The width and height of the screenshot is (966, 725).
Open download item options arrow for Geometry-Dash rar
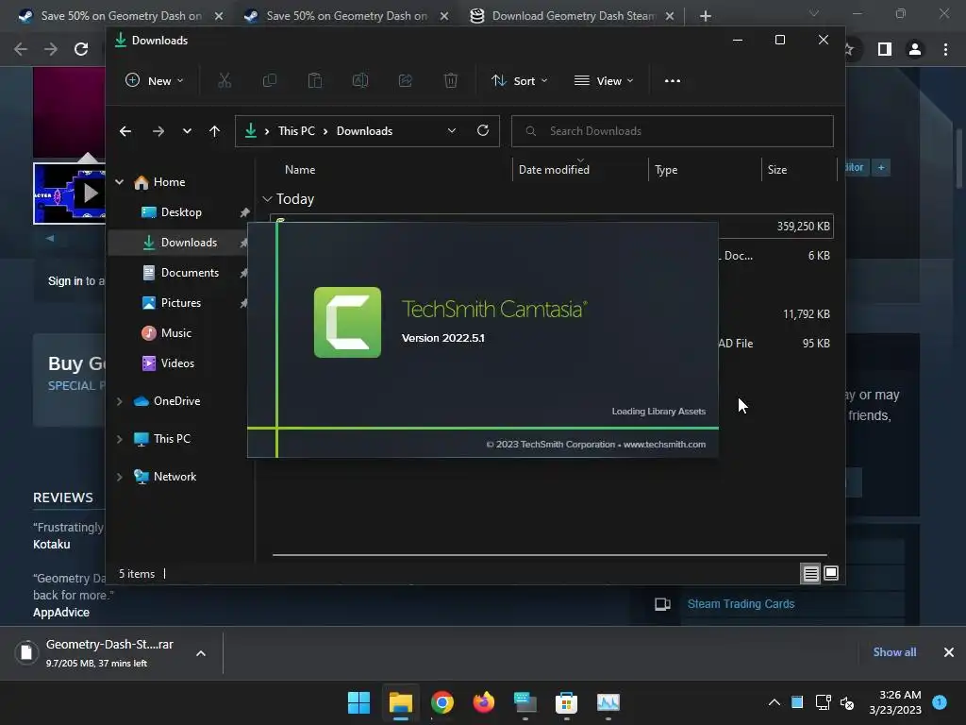pyautogui.click(x=201, y=653)
